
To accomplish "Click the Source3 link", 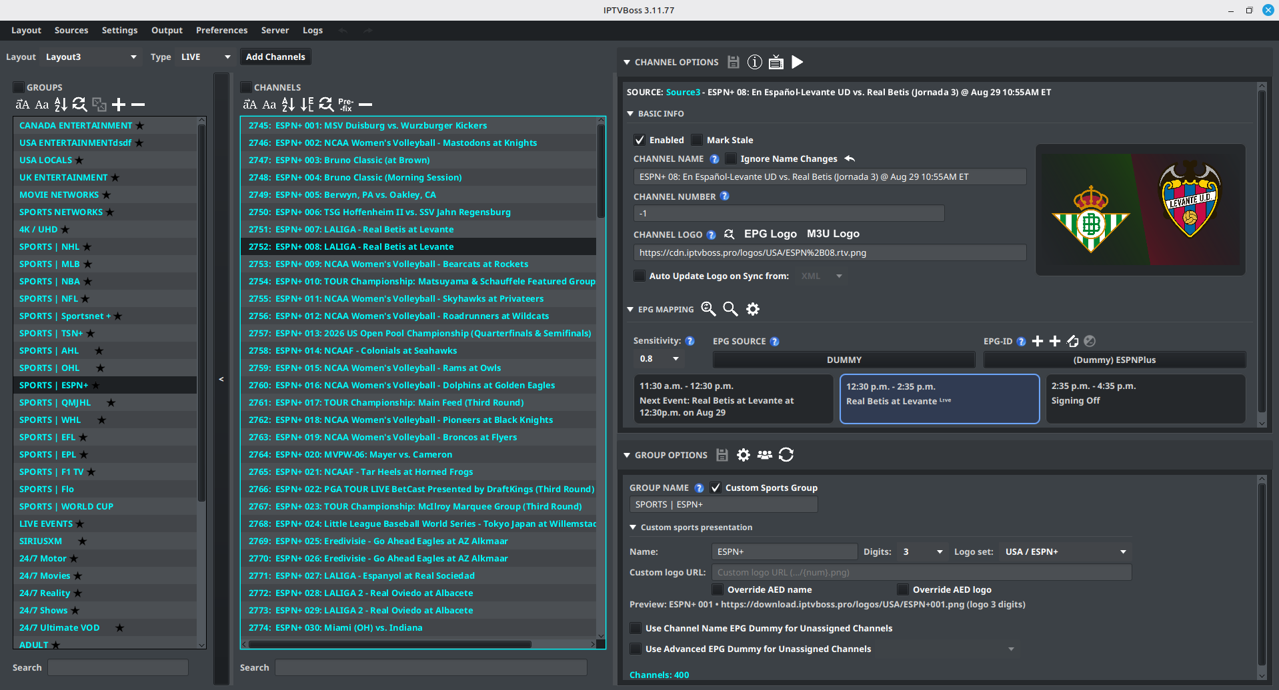I will tap(683, 92).
